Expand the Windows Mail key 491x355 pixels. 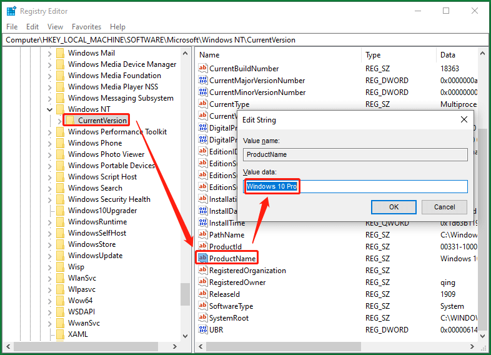coord(49,54)
